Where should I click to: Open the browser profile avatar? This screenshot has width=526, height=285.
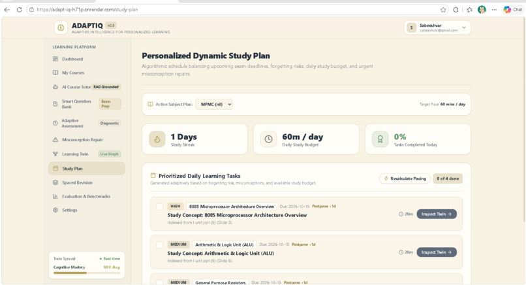click(482, 10)
